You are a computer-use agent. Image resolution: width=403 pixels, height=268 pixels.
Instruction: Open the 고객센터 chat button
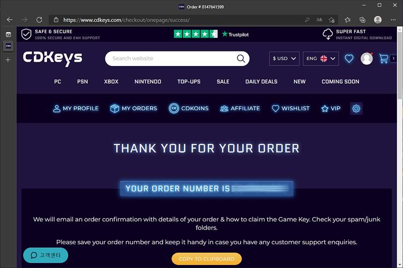point(45,255)
